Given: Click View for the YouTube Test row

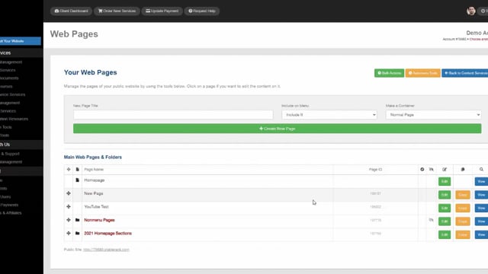Looking at the screenshot, I should (481, 208).
